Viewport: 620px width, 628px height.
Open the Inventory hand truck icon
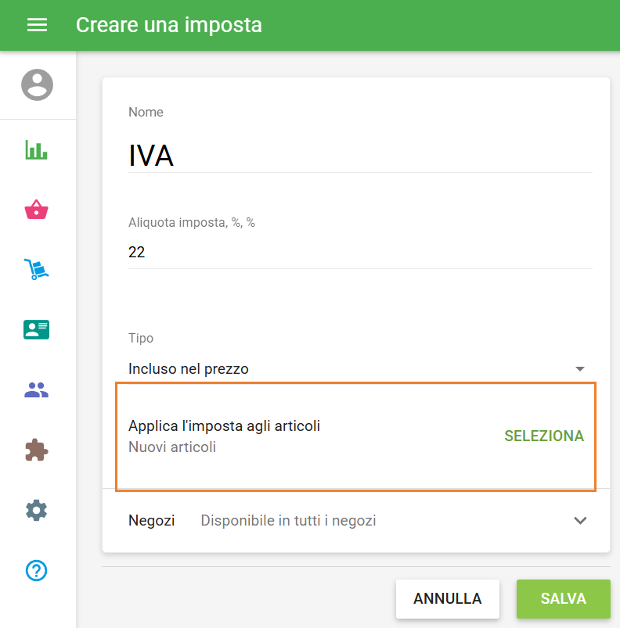tap(37, 269)
